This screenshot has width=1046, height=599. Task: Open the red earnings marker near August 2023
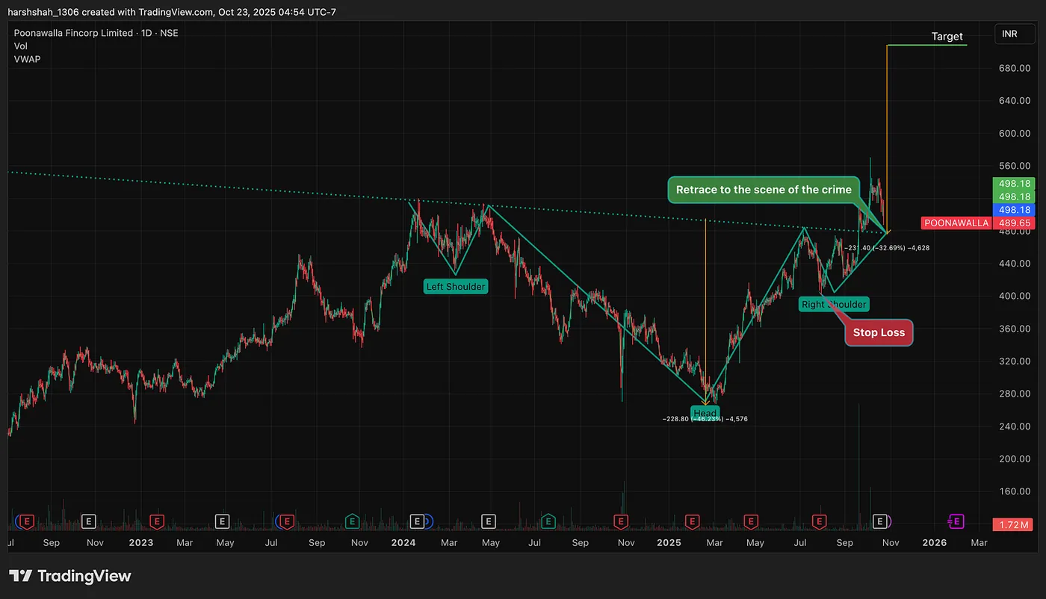click(287, 521)
